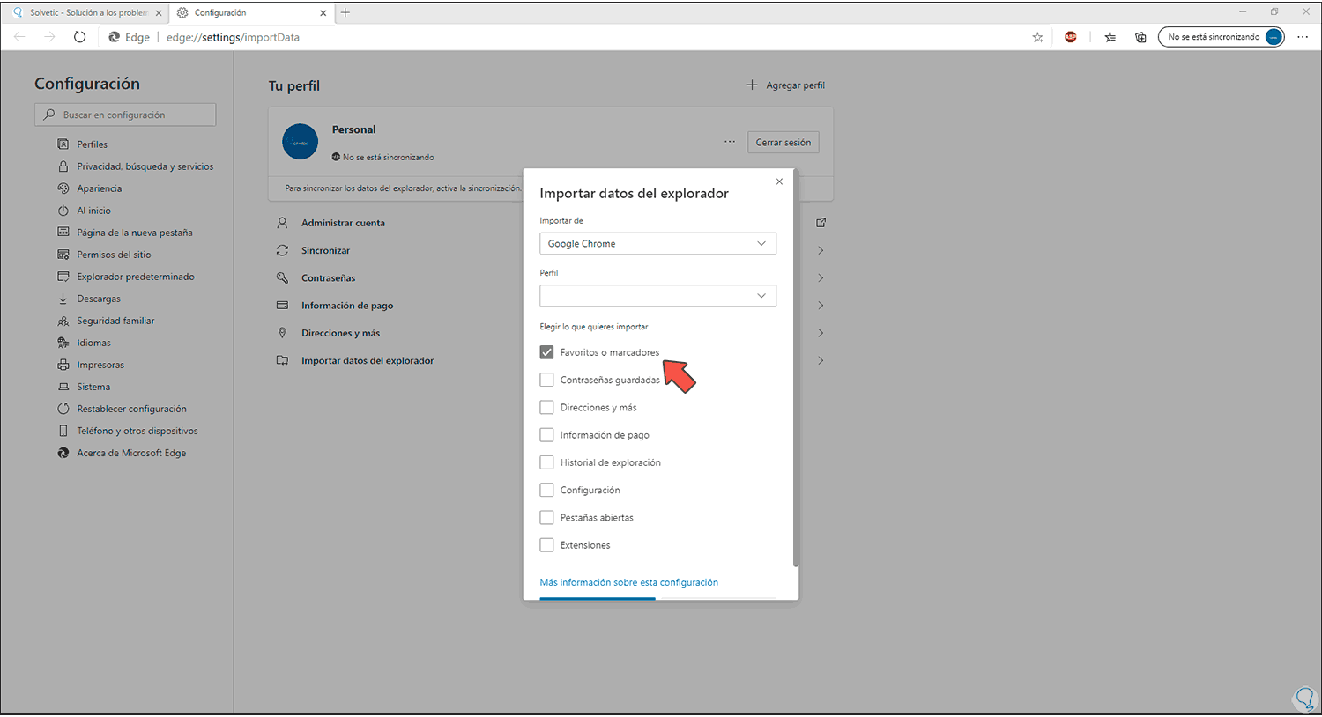Click the Apariencia palette icon
The image size is (1322, 717).
coord(63,188)
